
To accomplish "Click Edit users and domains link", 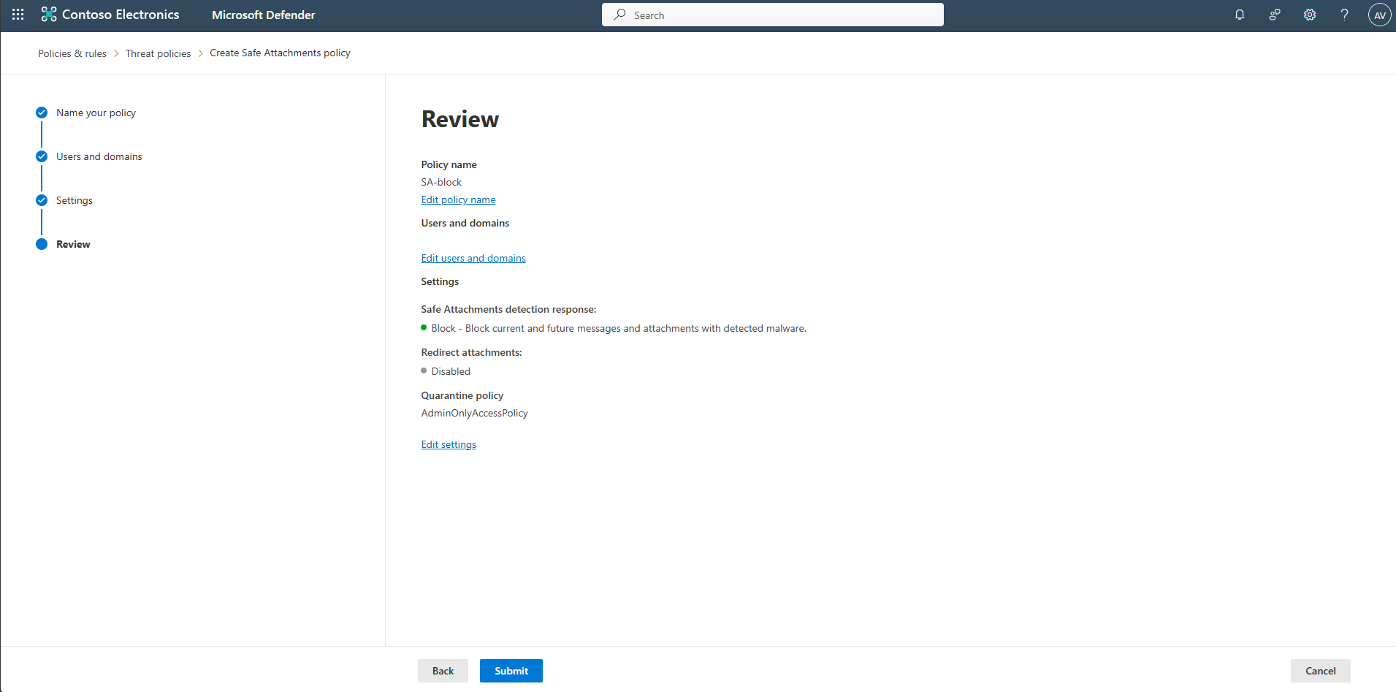I will [473, 258].
